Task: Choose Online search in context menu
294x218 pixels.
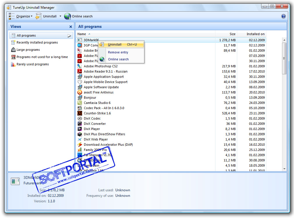Action: [x=118, y=59]
